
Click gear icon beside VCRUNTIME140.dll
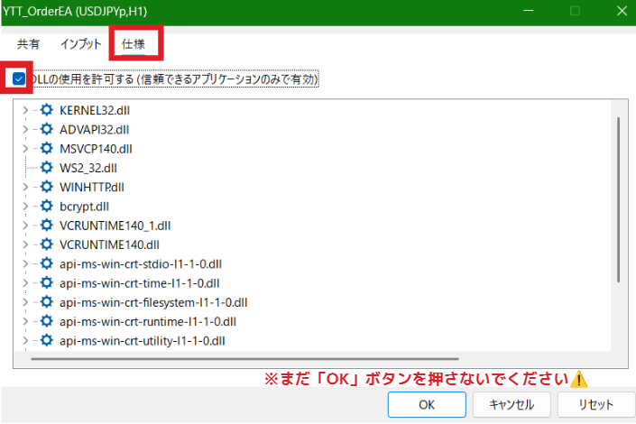[x=47, y=244]
